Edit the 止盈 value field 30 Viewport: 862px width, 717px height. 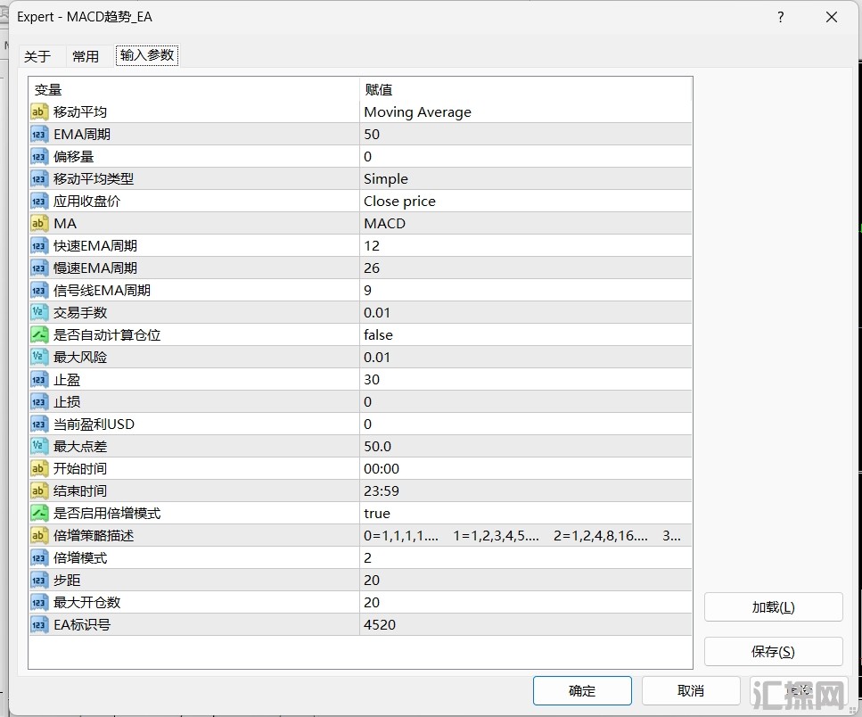524,380
